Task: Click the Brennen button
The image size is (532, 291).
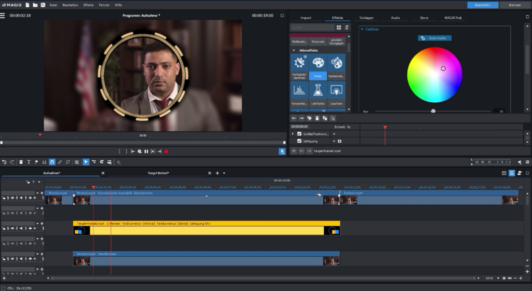Action: tap(514, 5)
